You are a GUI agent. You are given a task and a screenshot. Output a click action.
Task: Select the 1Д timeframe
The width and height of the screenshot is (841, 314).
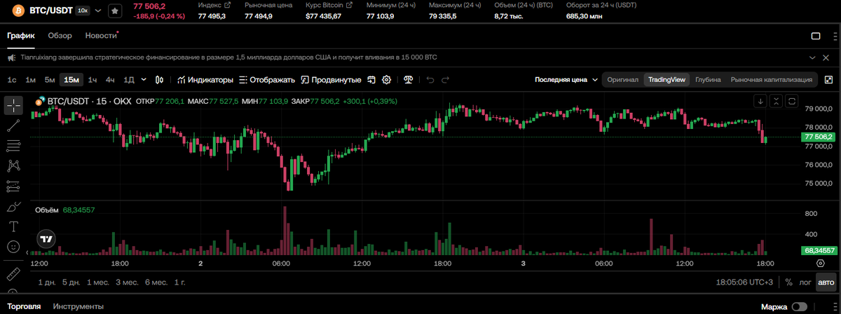tap(129, 80)
